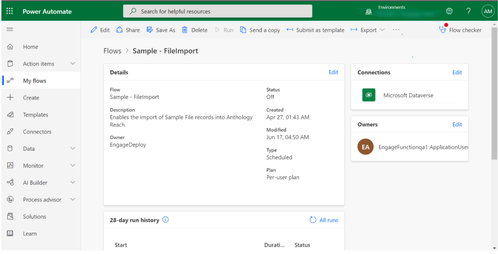
Task: Click Edit link in Connections card
Action: pyautogui.click(x=457, y=72)
